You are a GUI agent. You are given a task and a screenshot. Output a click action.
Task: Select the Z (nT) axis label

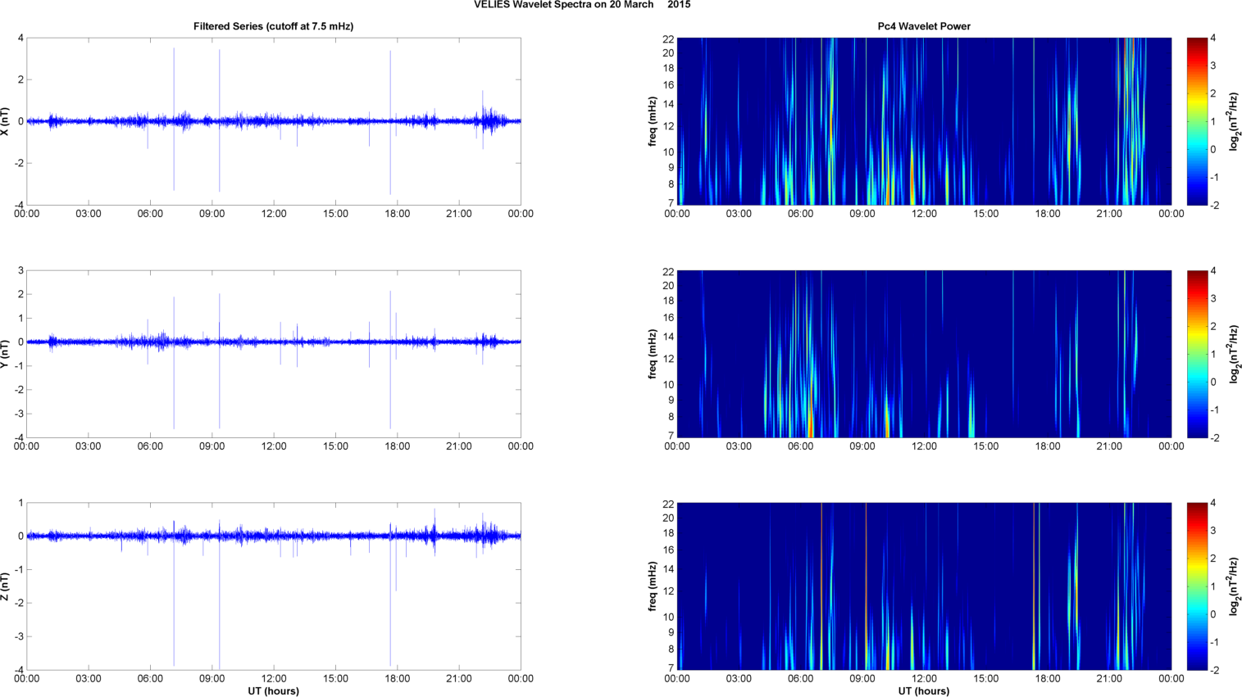tap(6, 586)
